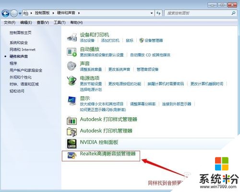240x192 pixels.
Task: Click the AutoPlay category icon
Action: tap(72, 52)
